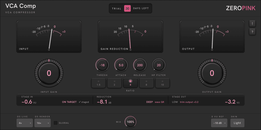This screenshot has width=261, height=130.
Task: Click the ATTACK knob showing 5.0
Action: [121, 65]
